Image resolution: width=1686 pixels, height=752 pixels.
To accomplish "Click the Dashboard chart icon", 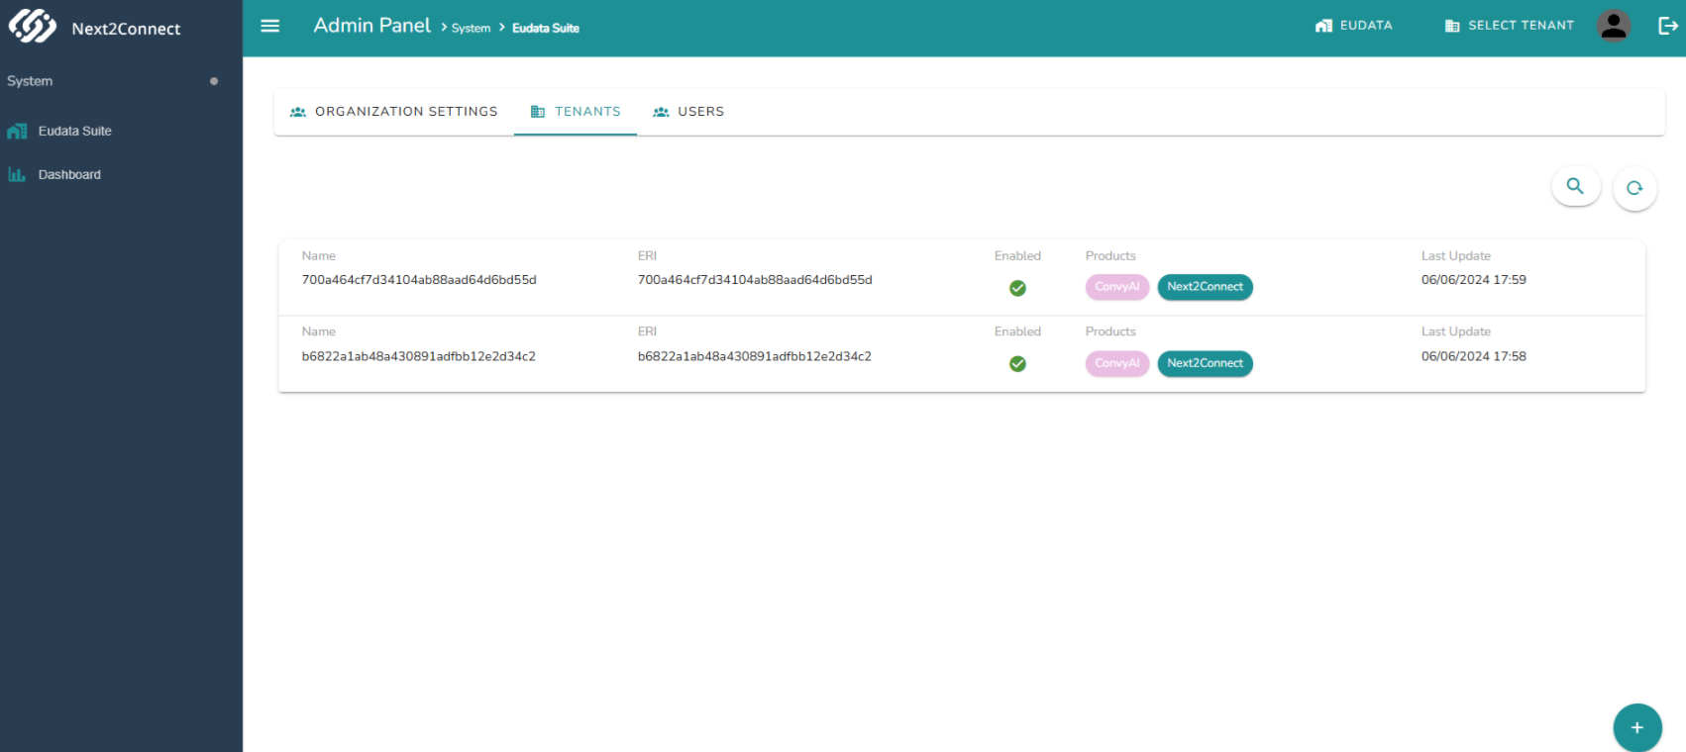I will [17, 174].
